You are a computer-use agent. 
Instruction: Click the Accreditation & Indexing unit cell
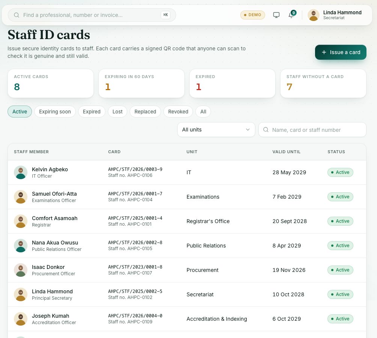pos(217,319)
